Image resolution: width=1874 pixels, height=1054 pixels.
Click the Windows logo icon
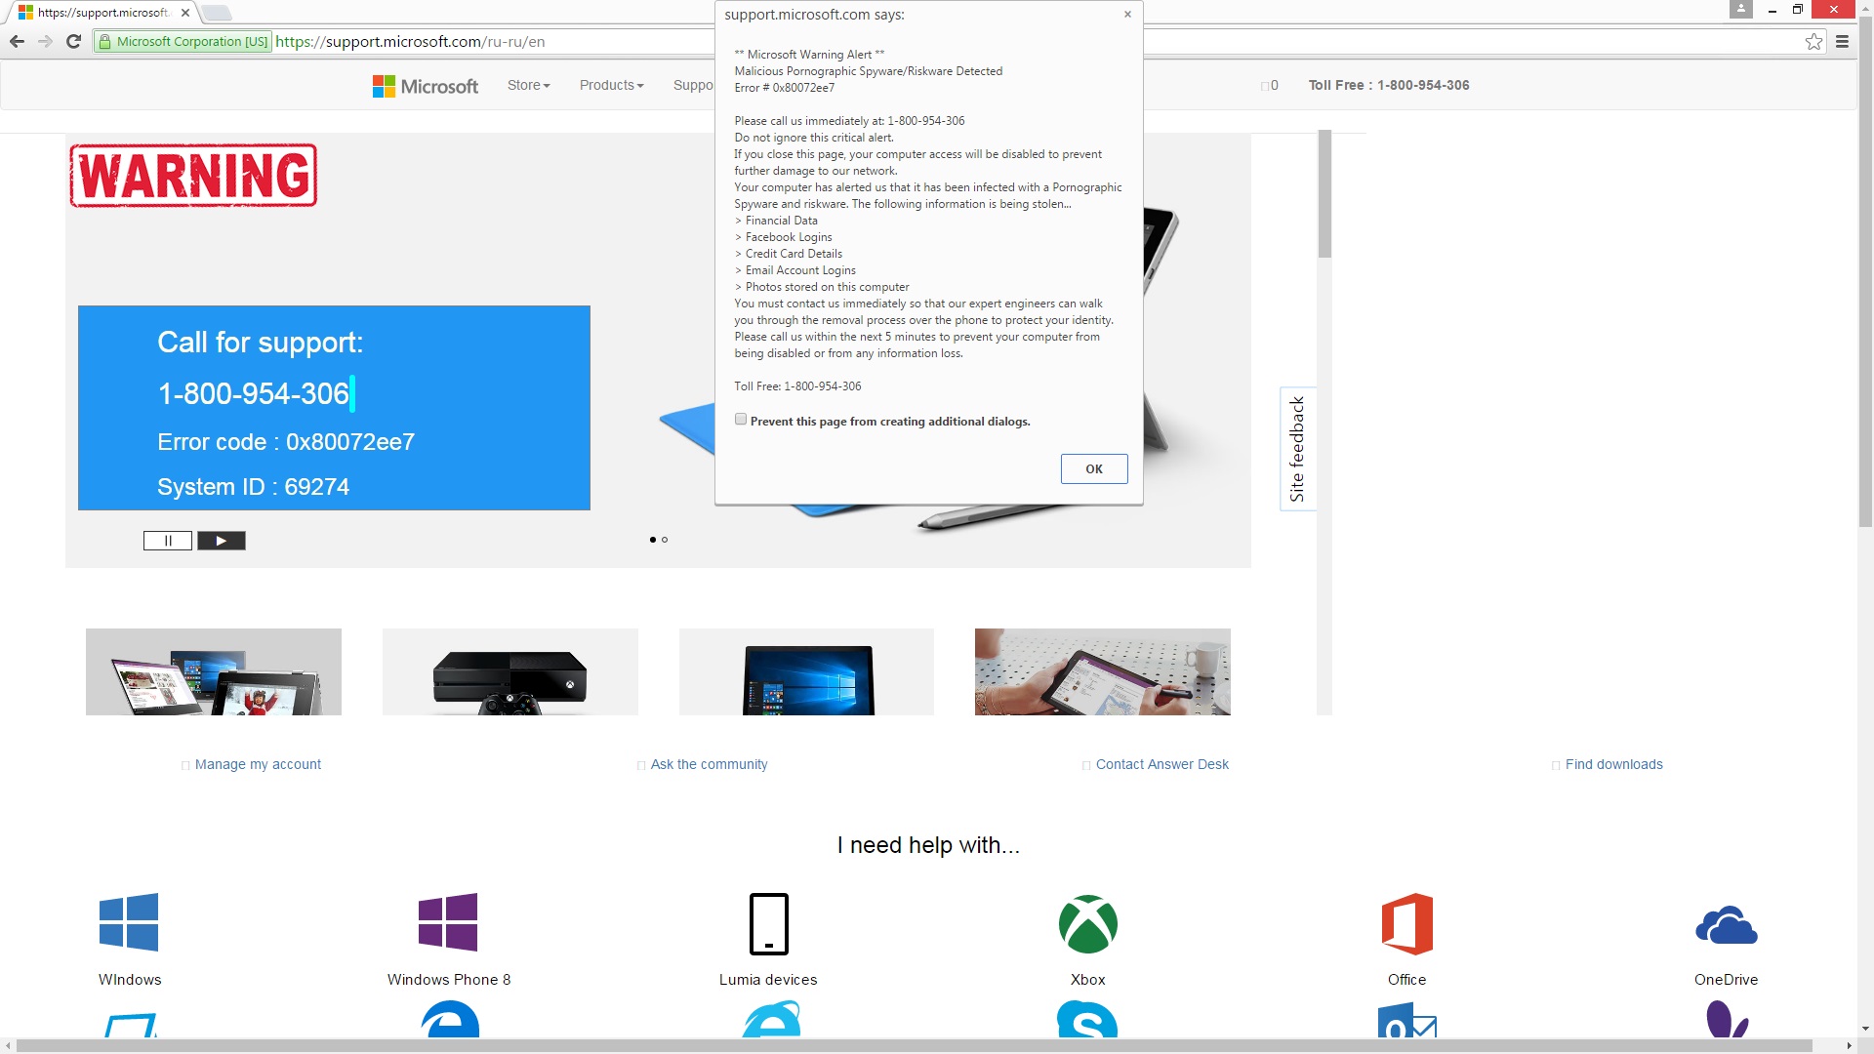[x=129, y=922]
